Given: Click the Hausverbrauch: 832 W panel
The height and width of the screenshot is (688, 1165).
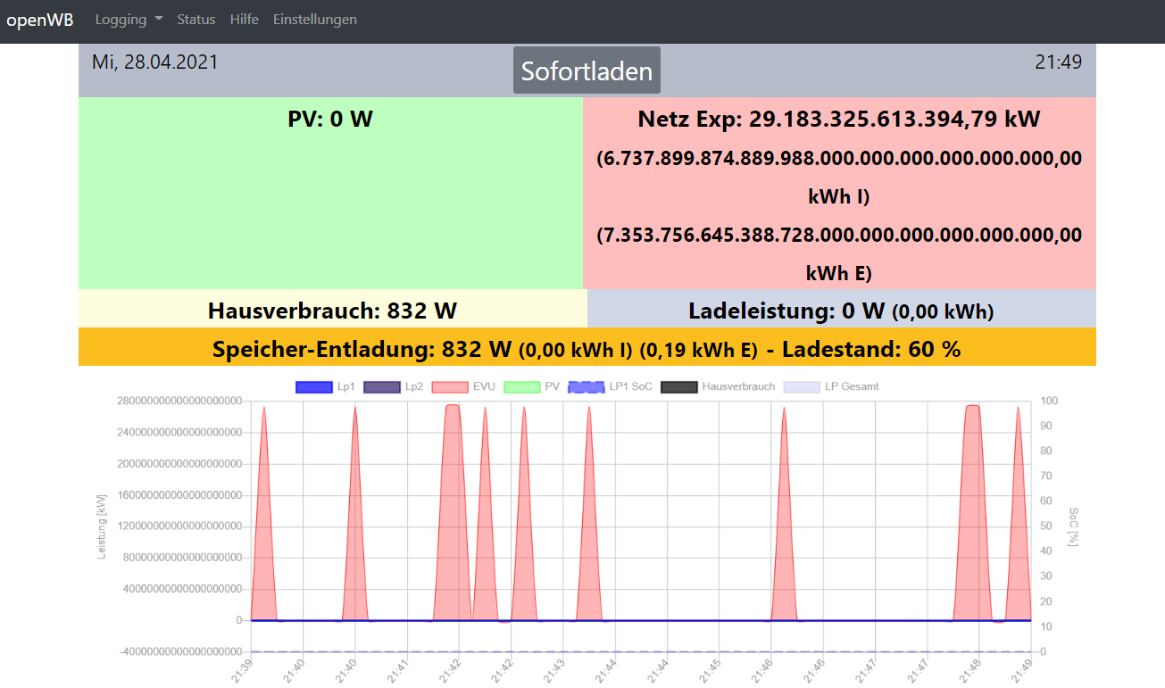Looking at the screenshot, I should point(333,309).
